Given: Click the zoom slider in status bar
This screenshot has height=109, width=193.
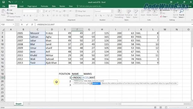Looking at the screenshot, I should 178,107.
